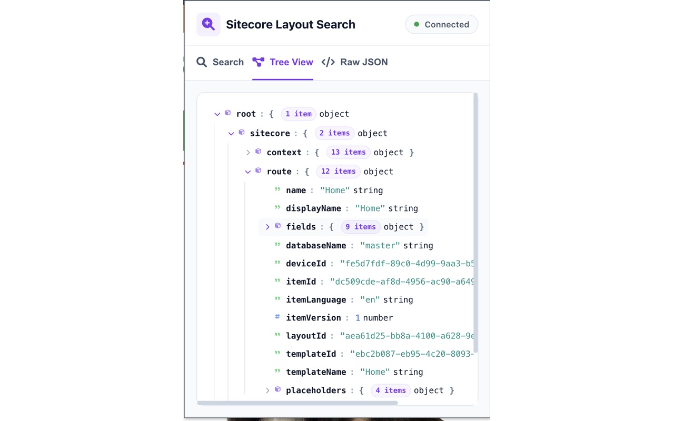This screenshot has height=421, width=674.
Task: Click the sitecore key label
Action: (270, 134)
